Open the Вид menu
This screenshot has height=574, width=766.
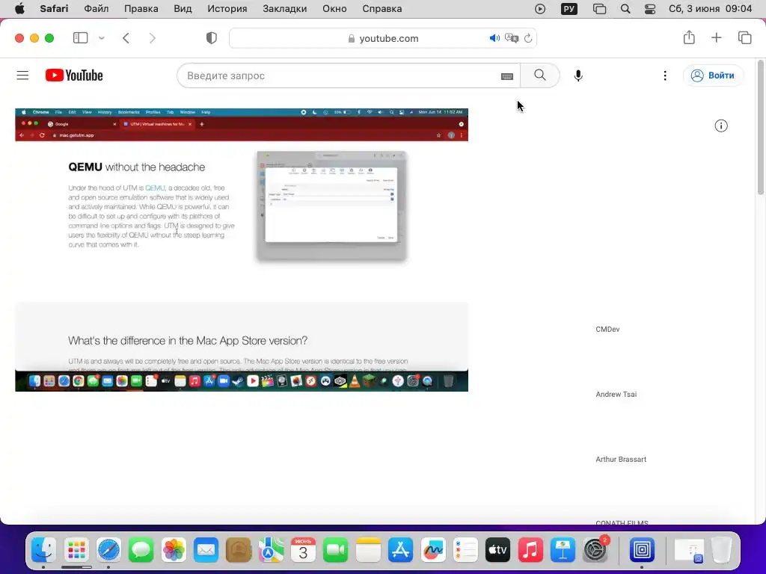pyautogui.click(x=183, y=9)
